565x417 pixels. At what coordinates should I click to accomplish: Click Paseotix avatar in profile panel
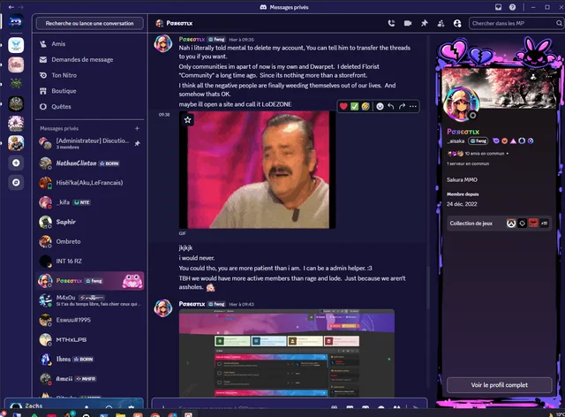coord(461,104)
